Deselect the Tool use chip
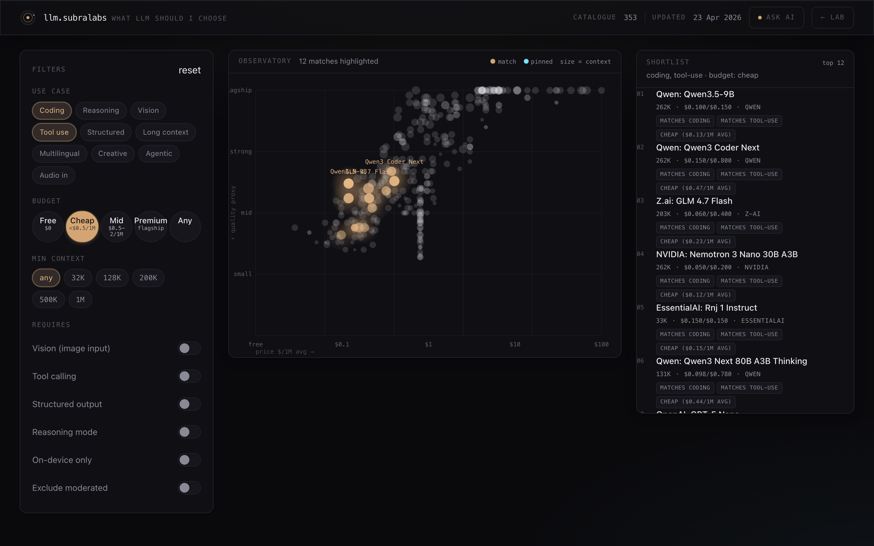 [x=54, y=132]
